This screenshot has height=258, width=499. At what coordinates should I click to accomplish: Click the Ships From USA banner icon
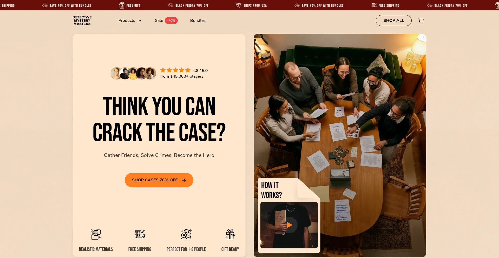pyautogui.click(x=239, y=5)
